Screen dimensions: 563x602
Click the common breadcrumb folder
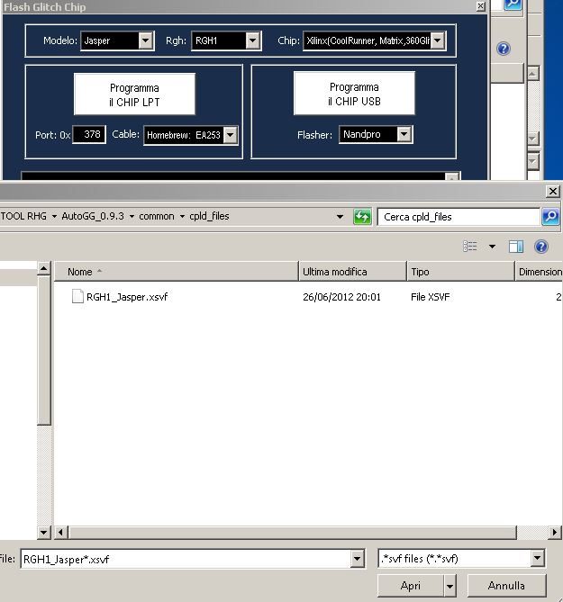pyautogui.click(x=157, y=216)
